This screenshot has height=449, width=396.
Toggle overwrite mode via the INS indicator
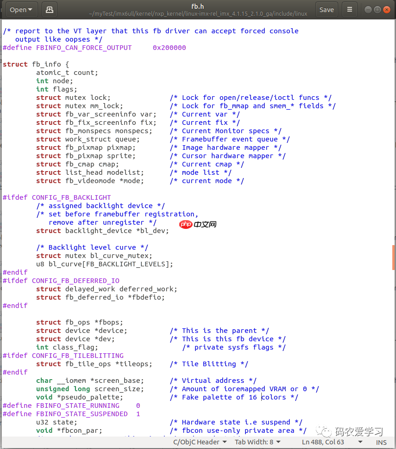tap(381, 442)
